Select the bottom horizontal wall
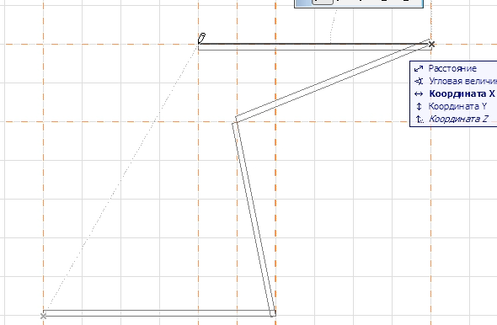 coord(158,313)
